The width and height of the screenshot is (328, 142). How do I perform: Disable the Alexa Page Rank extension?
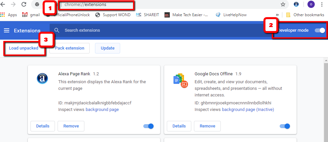(149, 126)
